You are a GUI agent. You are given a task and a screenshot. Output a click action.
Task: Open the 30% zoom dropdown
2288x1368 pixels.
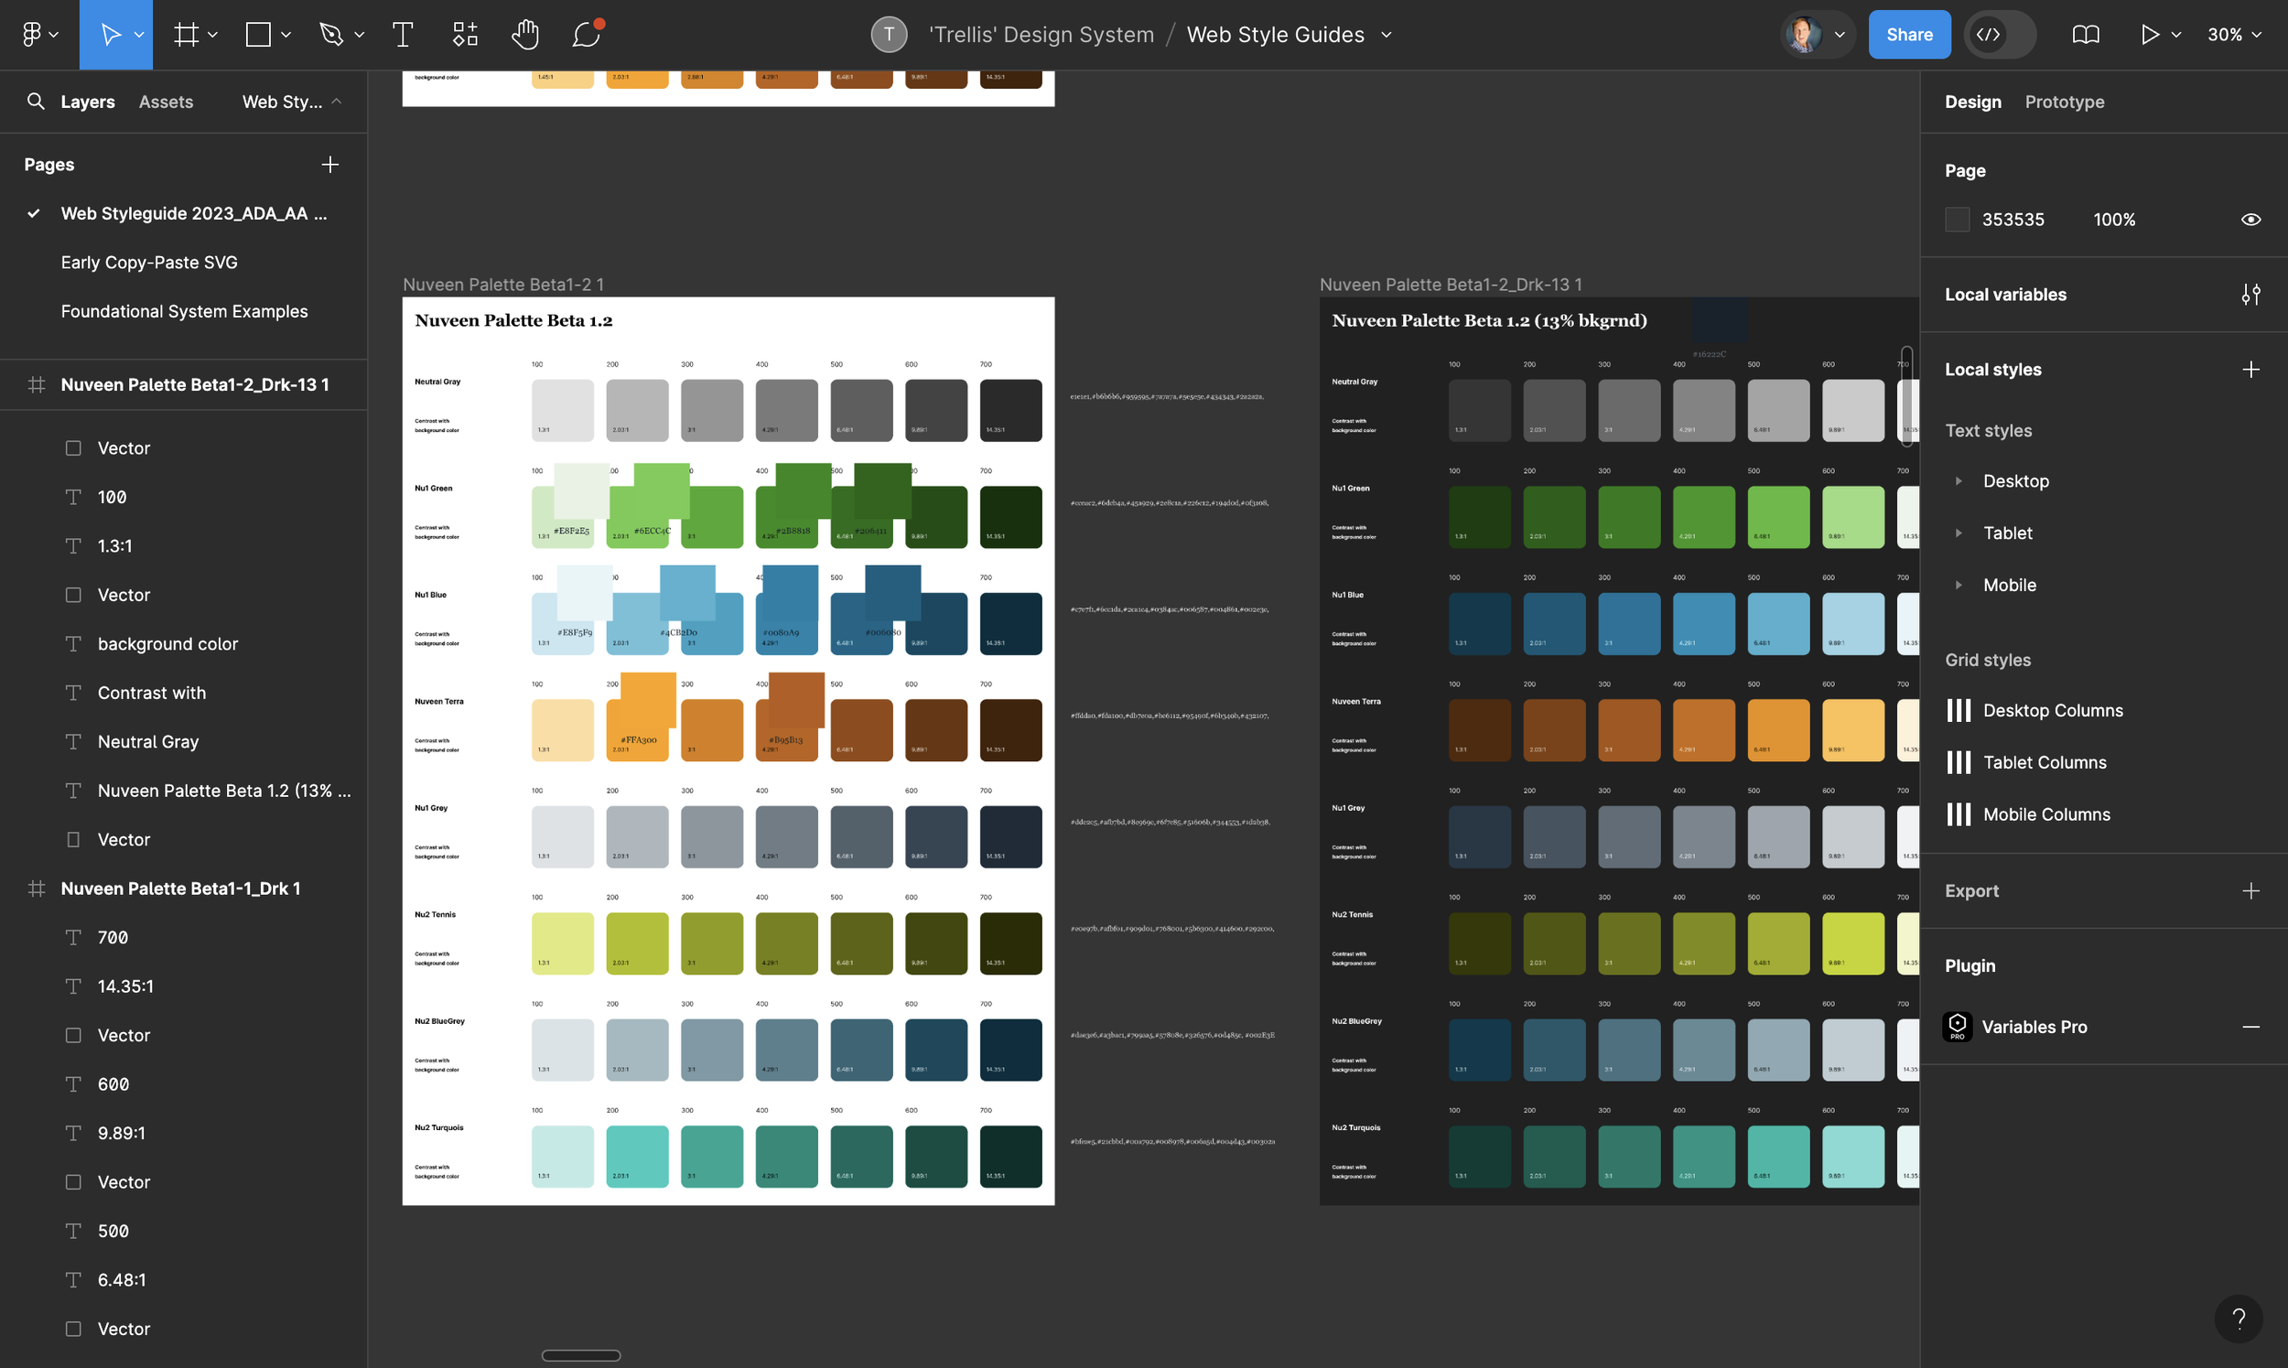[x=2234, y=35]
